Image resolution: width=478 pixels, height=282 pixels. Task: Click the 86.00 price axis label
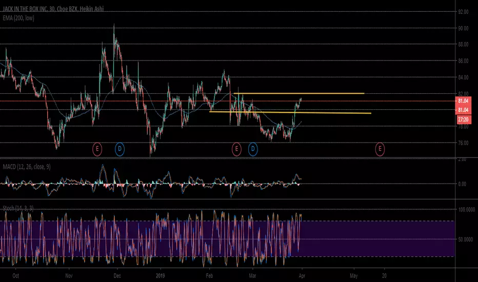click(463, 61)
